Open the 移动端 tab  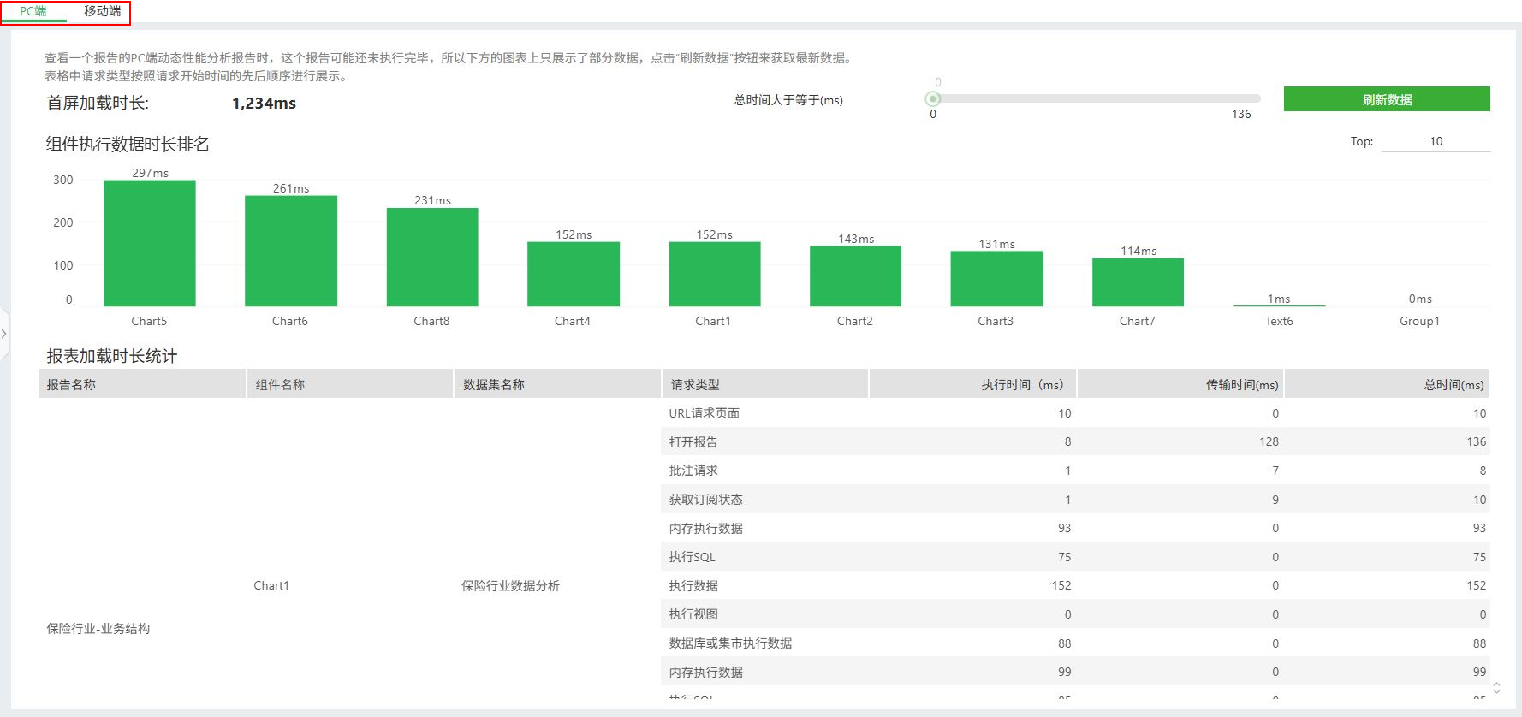[102, 11]
